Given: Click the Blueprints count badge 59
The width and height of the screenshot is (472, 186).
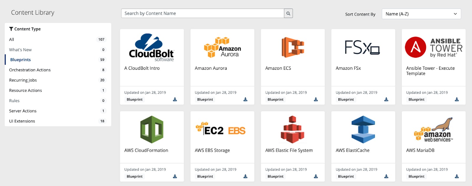Looking at the screenshot, I should [x=102, y=60].
